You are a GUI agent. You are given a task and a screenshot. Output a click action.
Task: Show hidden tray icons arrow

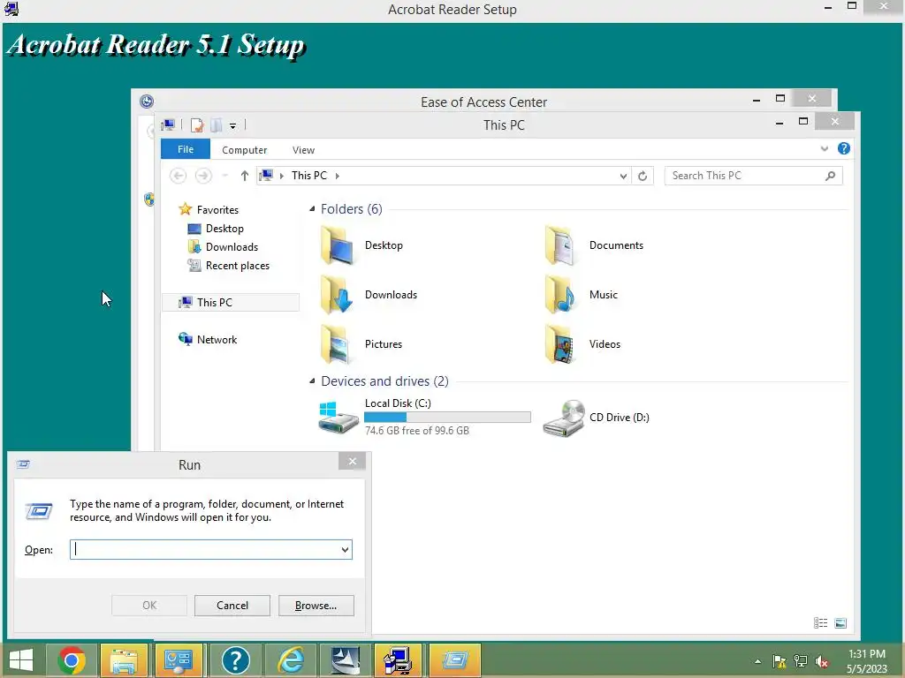(757, 661)
